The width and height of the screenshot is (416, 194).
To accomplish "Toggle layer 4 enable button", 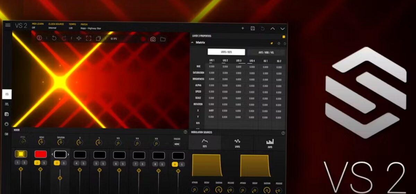I will coord(77,163).
